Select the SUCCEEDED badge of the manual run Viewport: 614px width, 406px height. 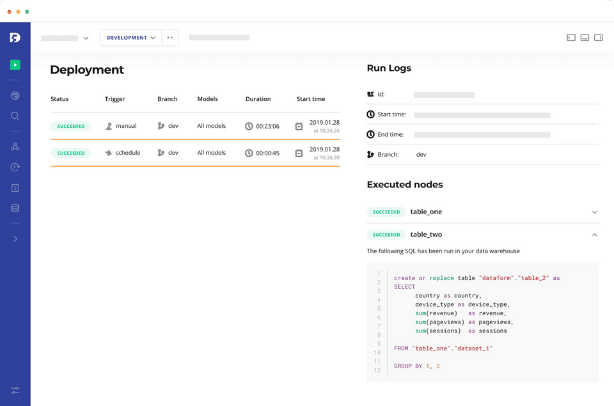click(71, 126)
